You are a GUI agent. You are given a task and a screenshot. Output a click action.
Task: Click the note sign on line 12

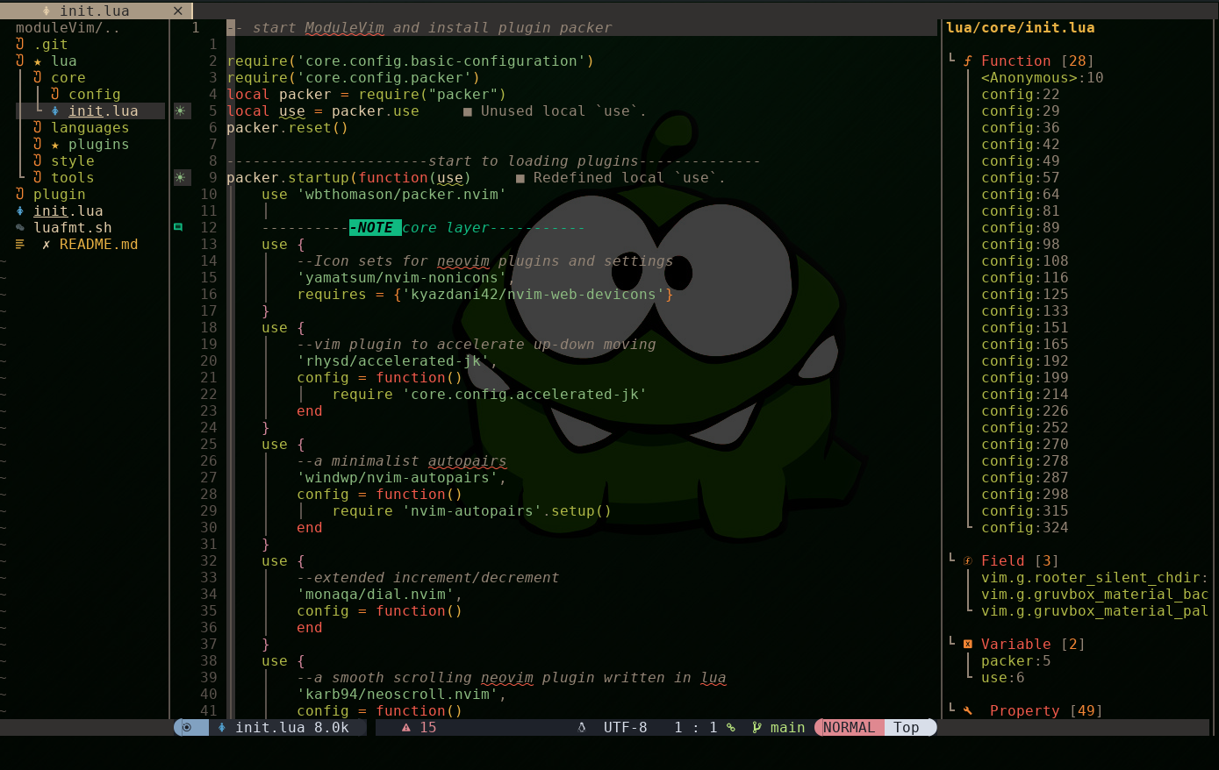[178, 227]
